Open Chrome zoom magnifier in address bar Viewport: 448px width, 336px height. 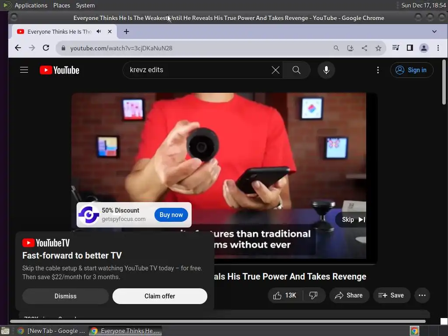coord(336,48)
